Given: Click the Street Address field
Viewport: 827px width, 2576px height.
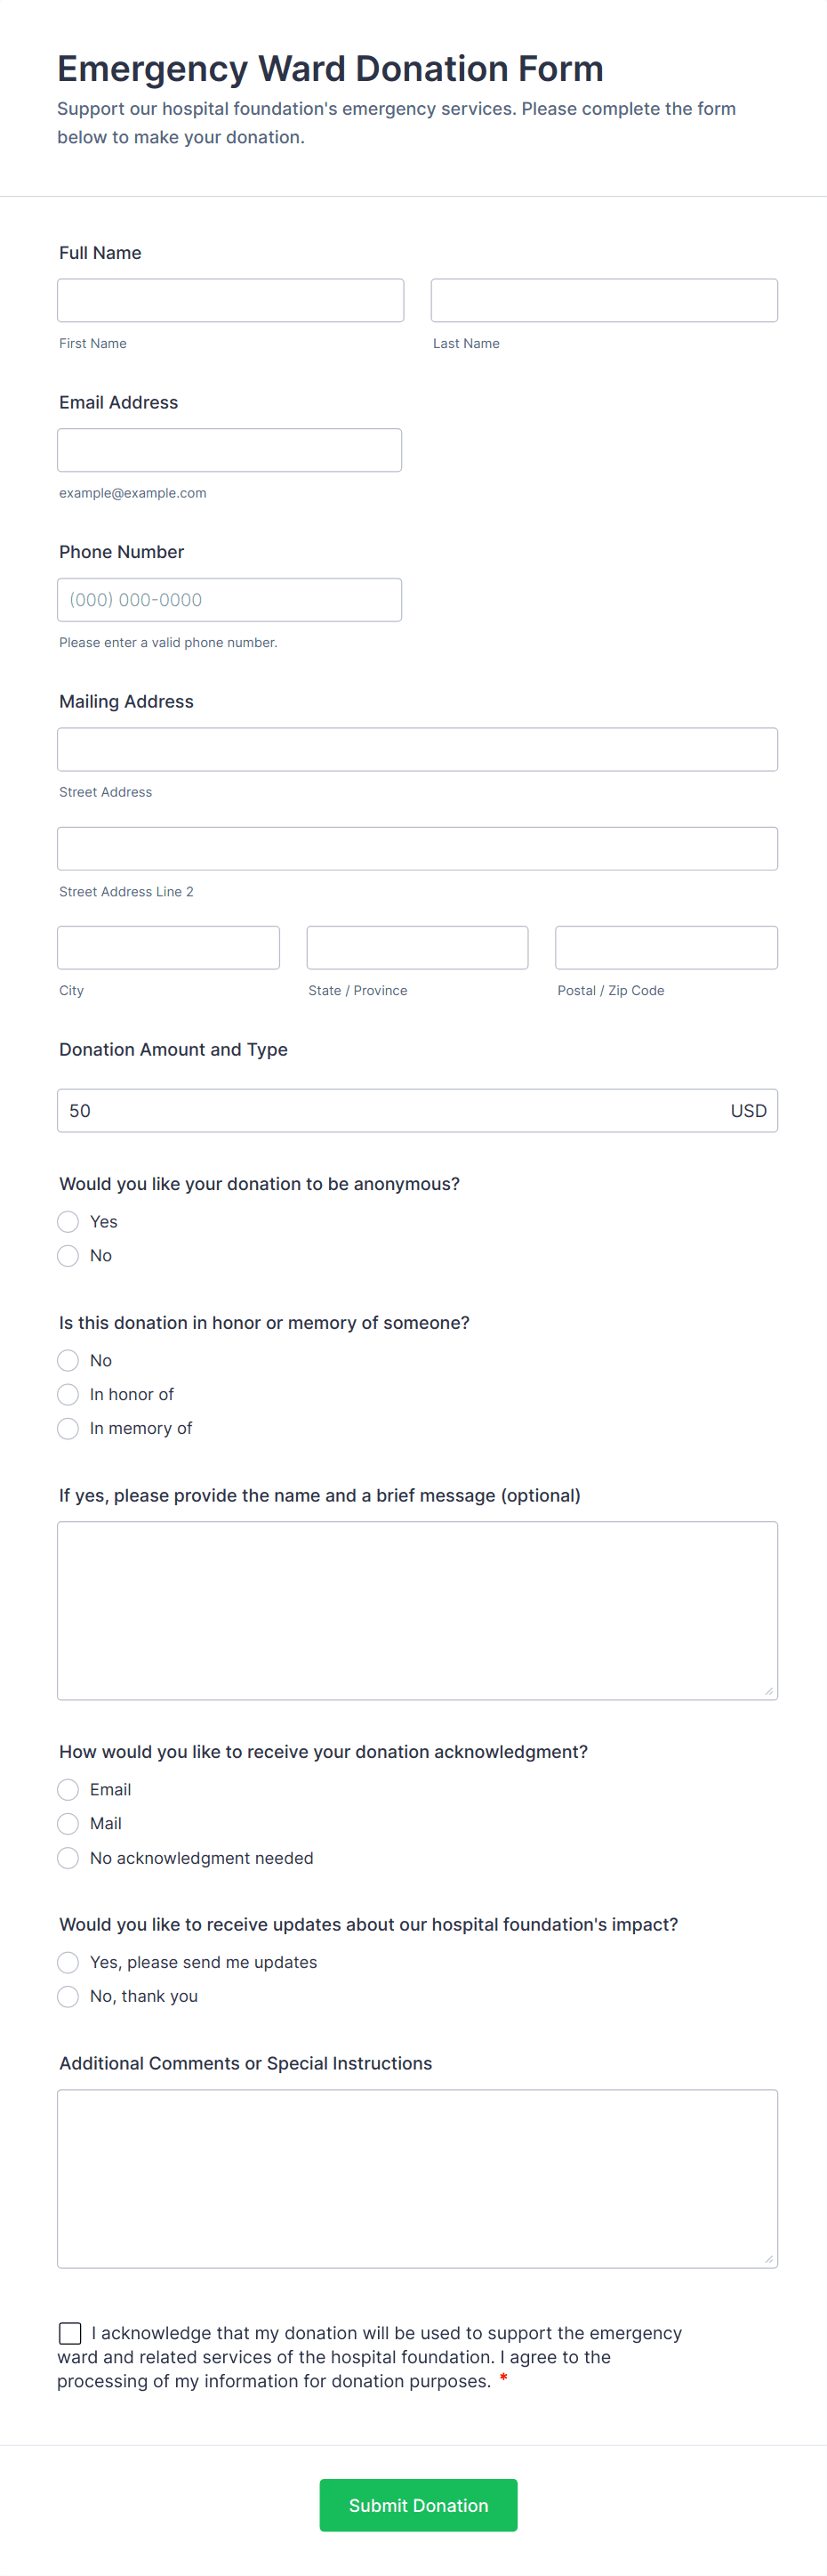Looking at the screenshot, I should (417, 748).
